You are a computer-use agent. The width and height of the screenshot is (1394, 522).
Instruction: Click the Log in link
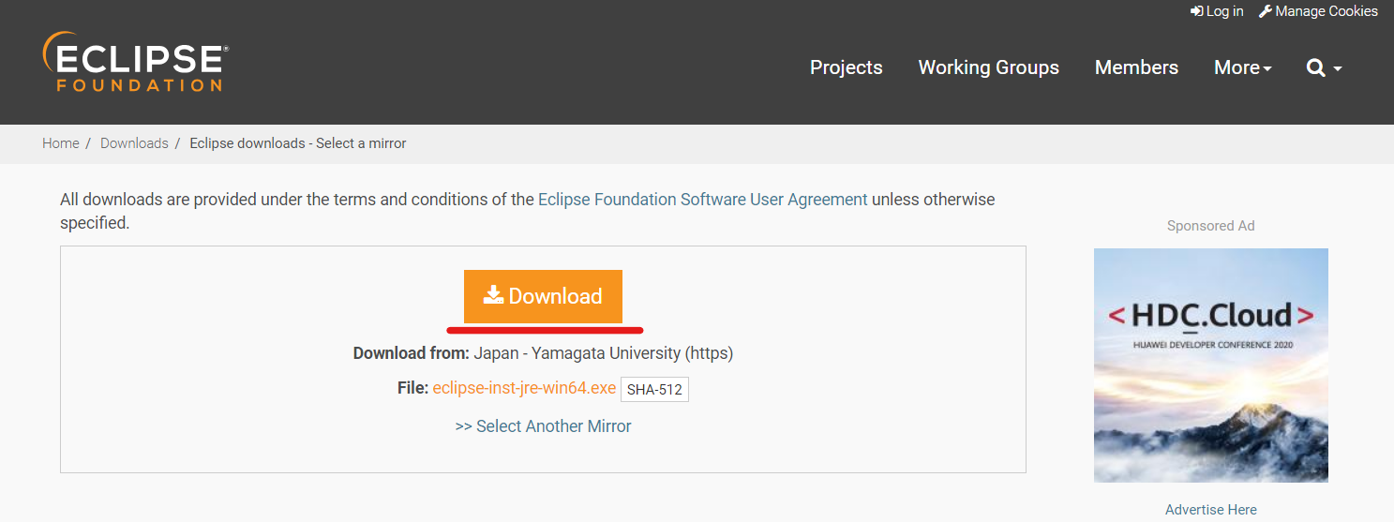[x=1217, y=11]
